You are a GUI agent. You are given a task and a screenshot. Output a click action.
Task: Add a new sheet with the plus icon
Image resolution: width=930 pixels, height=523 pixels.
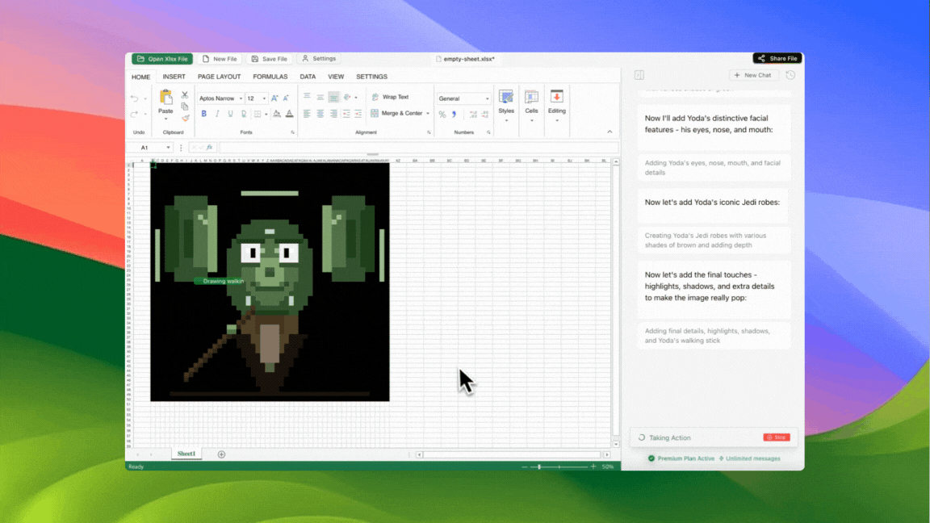221,454
